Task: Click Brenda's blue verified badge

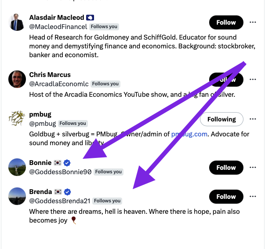Action: pos(68,192)
